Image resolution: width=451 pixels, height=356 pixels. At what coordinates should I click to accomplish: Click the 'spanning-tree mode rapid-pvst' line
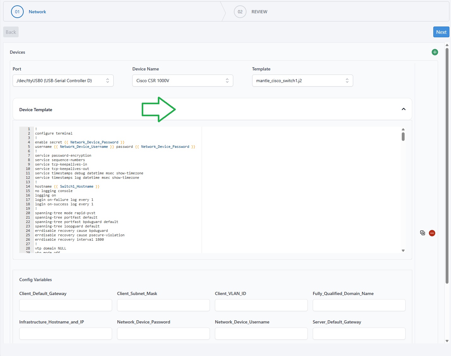[x=65, y=213]
